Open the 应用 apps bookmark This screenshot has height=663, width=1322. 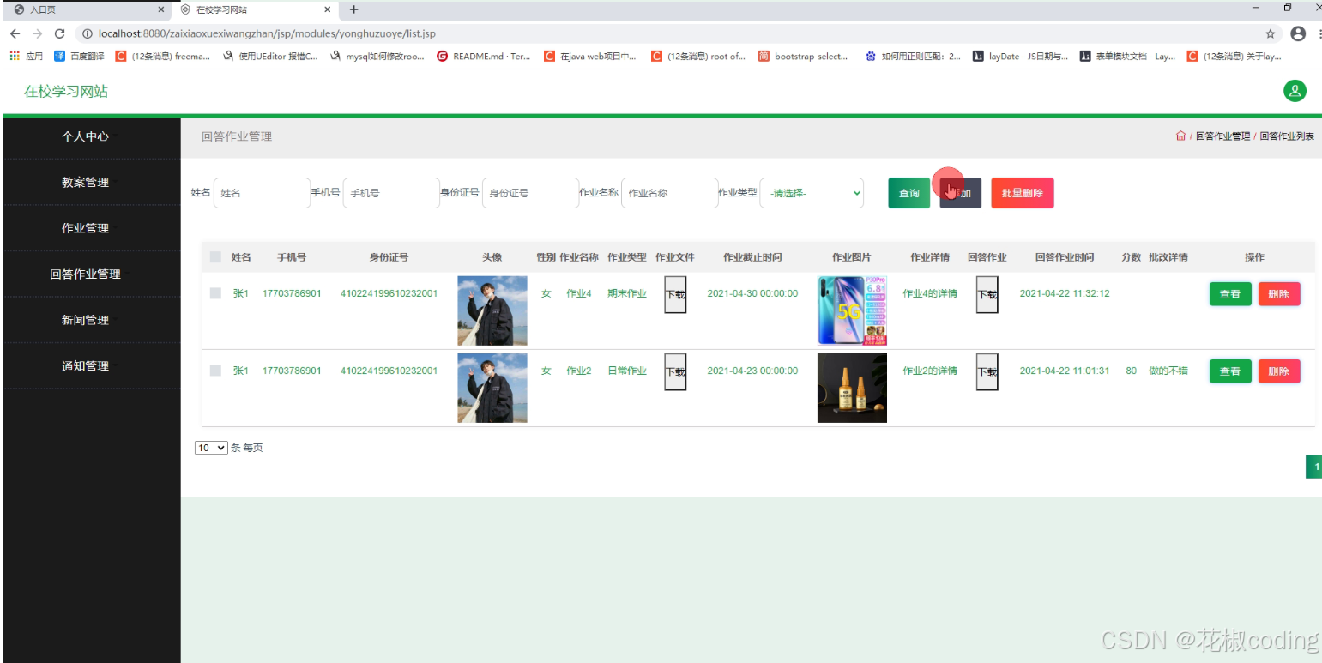pyautogui.click(x=26, y=57)
